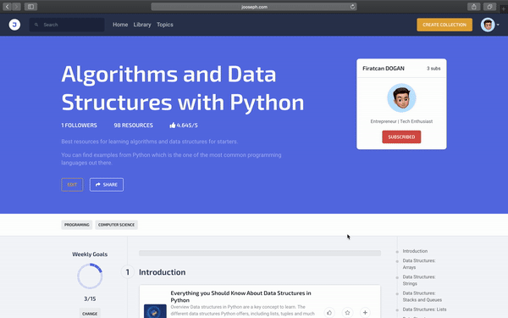Click the browser back arrow
This screenshot has height=318, width=508.
(x=7, y=7)
